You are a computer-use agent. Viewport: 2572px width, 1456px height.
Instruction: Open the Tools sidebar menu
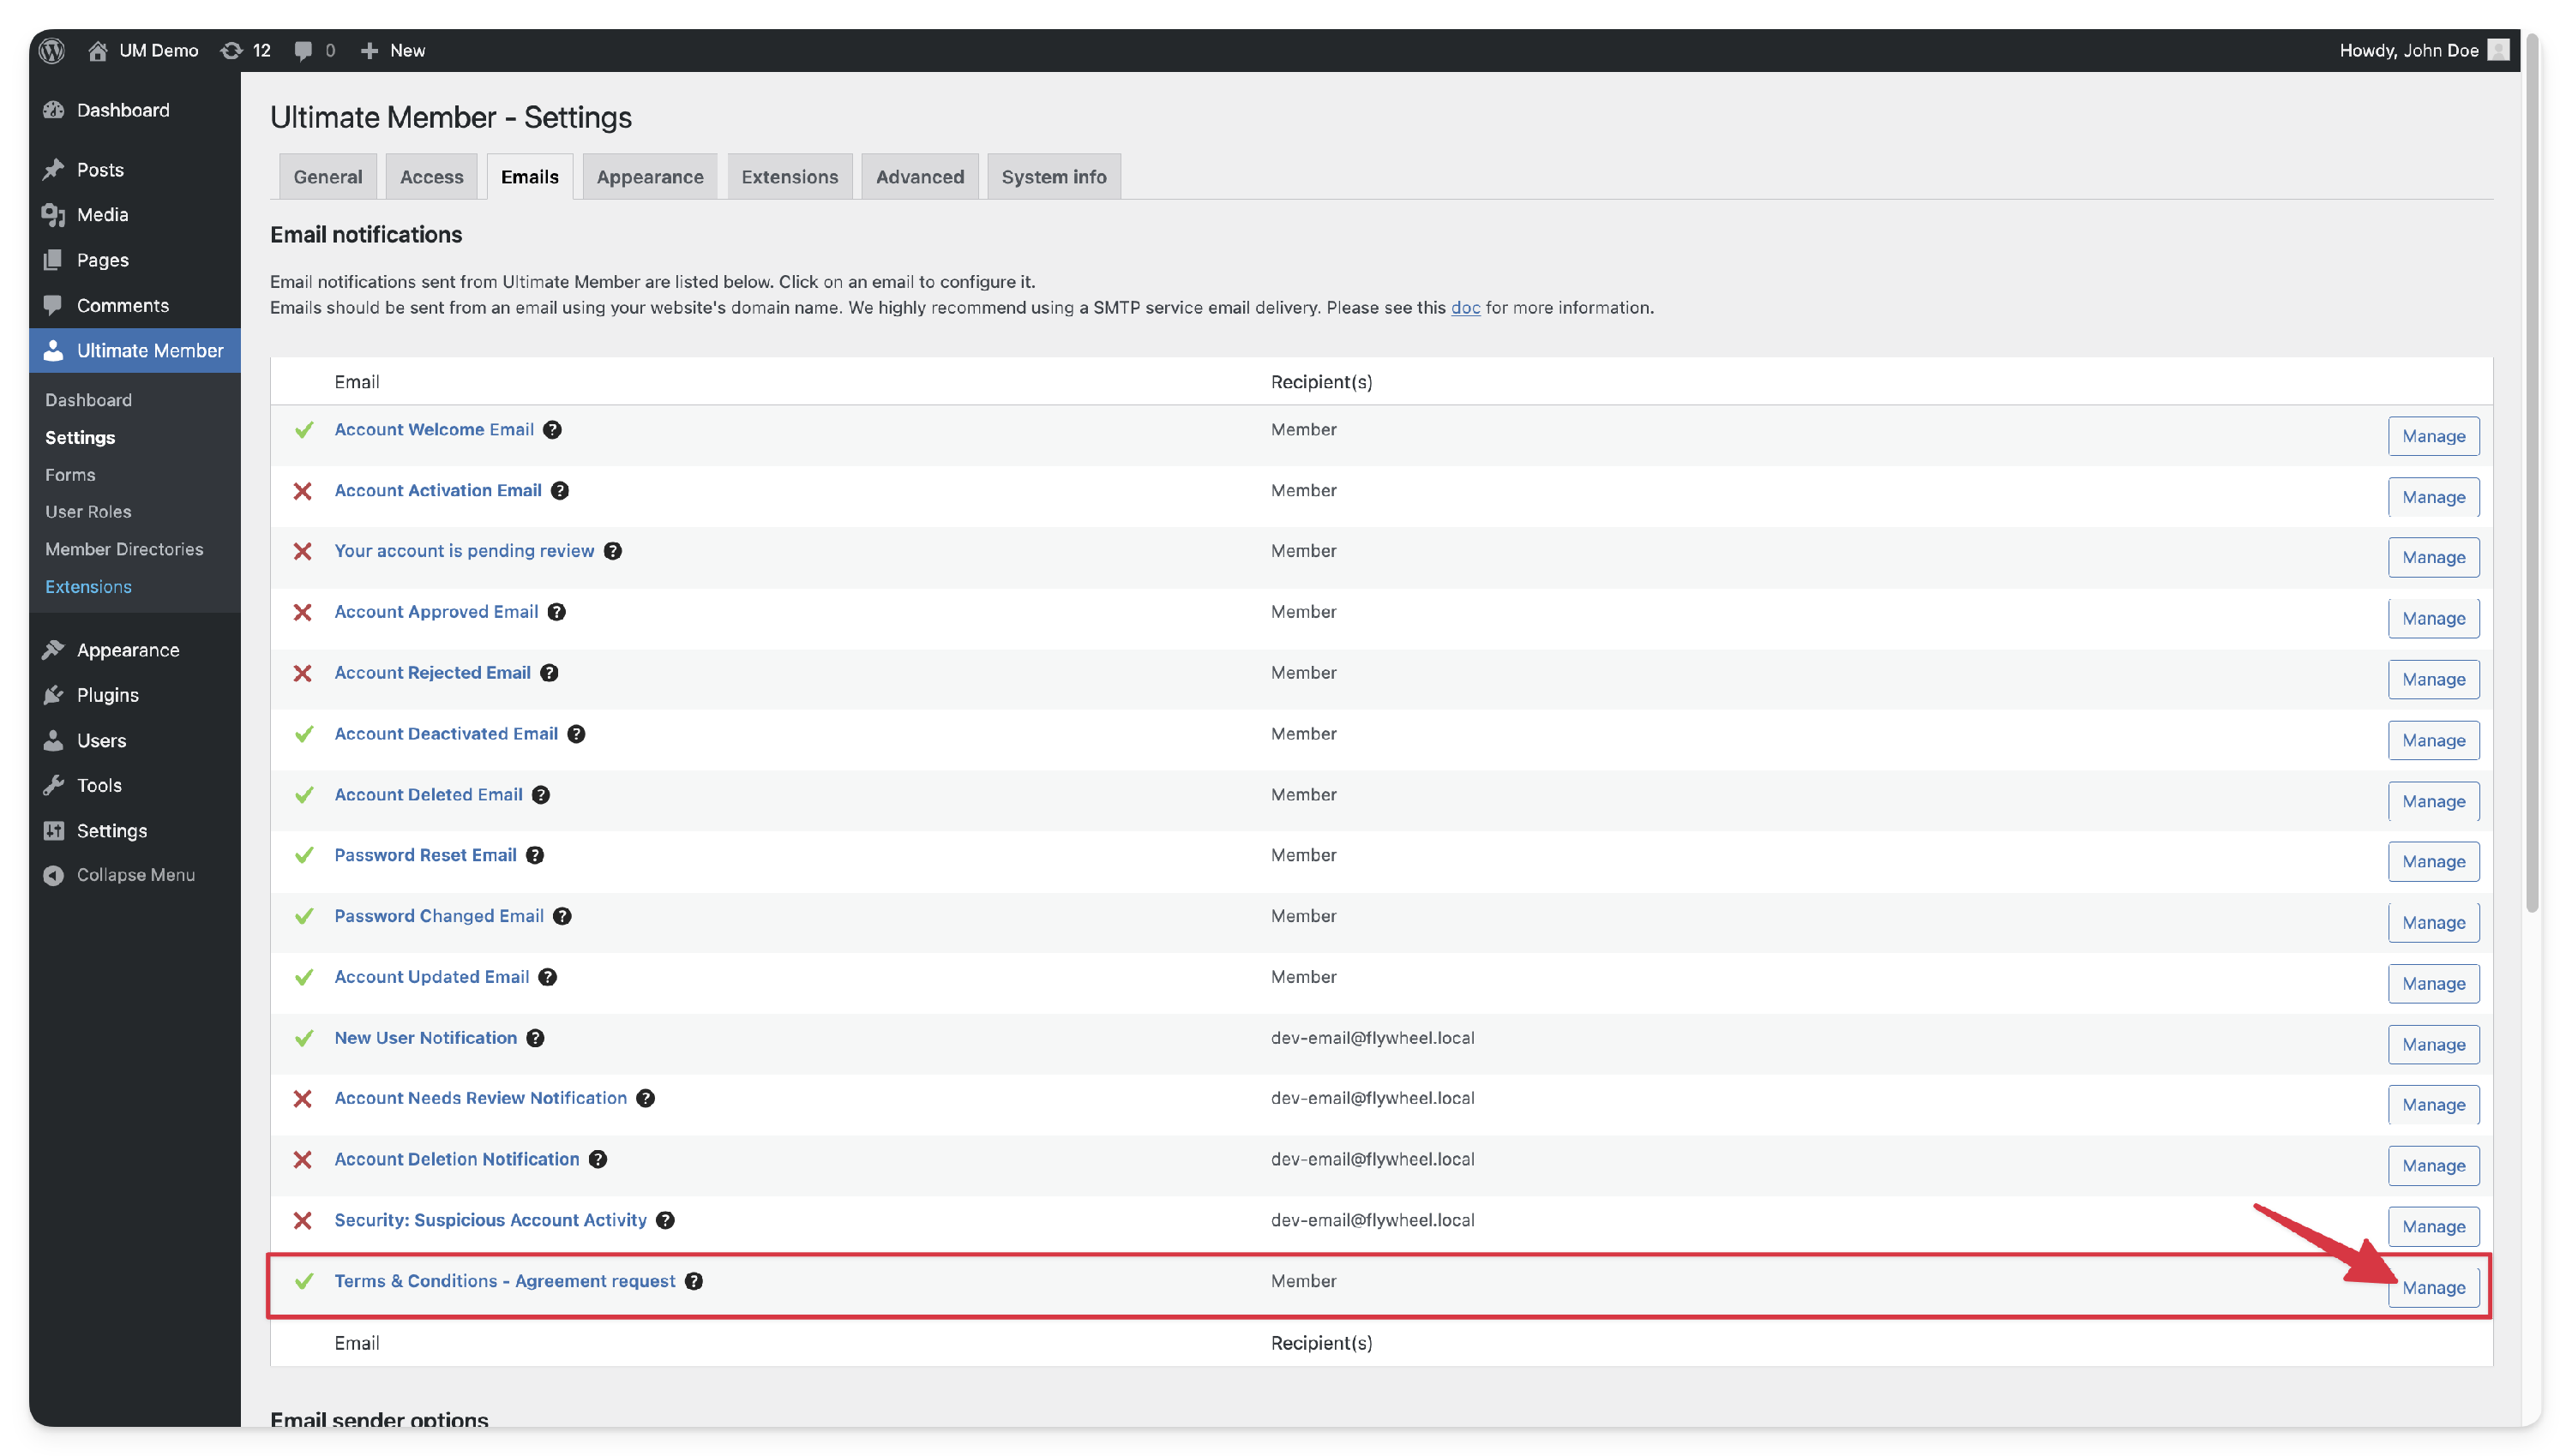pyautogui.click(x=99, y=785)
